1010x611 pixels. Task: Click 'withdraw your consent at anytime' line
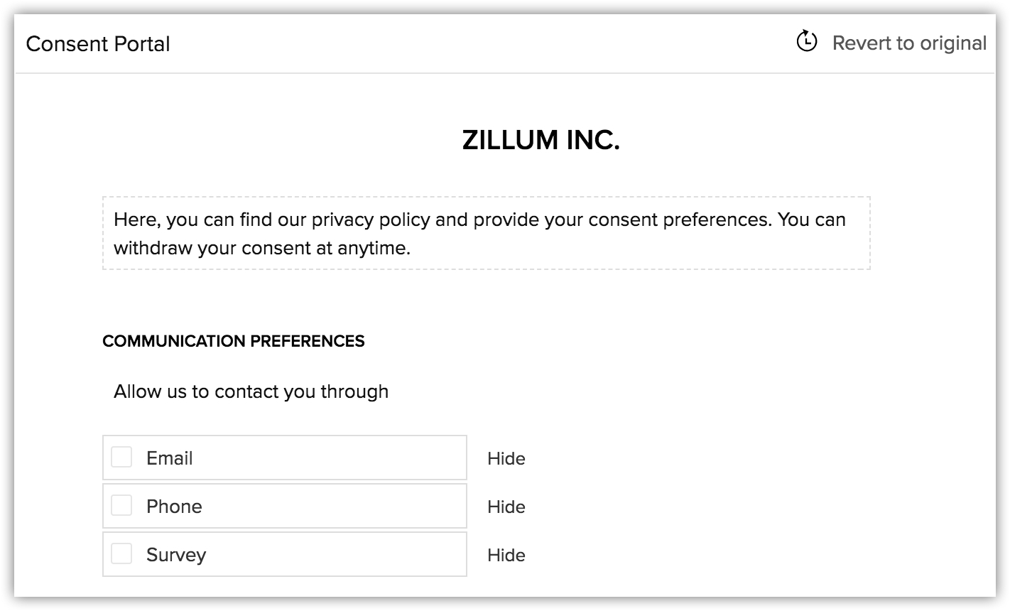tap(261, 249)
